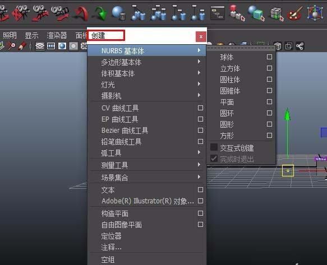Screen dimensions: 327x265
Task: Click the green curved redo arrow icon
Action: tap(100, 13)
